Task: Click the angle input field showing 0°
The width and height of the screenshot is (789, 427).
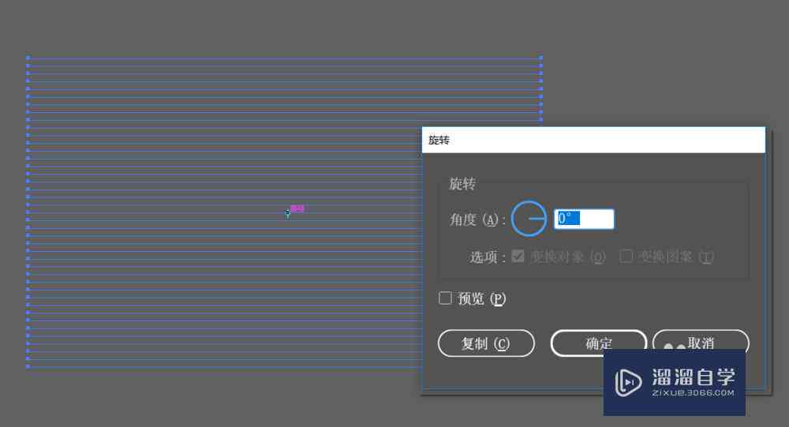Action: pyautogui.click(x=584, y=219)
